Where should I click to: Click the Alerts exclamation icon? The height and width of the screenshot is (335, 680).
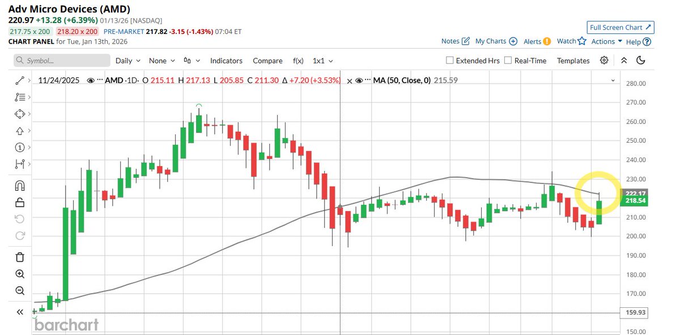547,41
